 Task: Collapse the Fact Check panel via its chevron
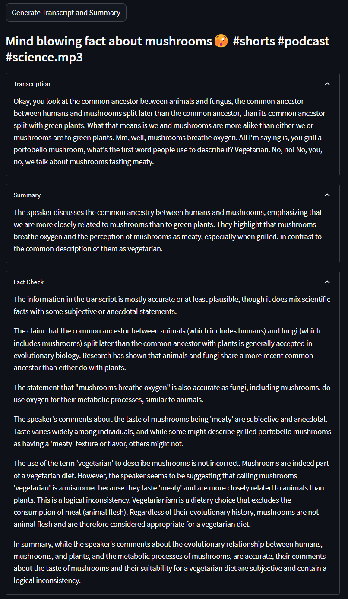click(x=327, y=282)
